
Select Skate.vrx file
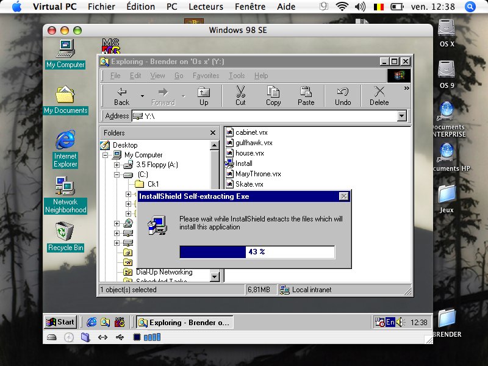coord(249,184)
